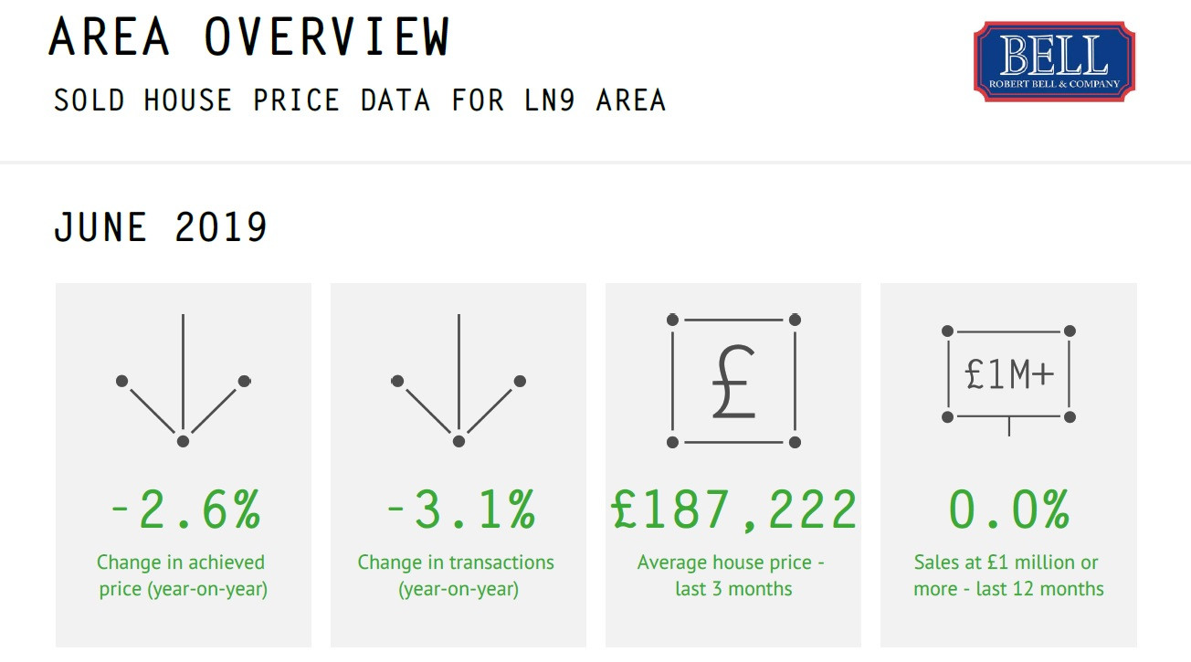Click the JUNE 2019 heading
The image size is (1191, 662).
[x=161, y=226]
